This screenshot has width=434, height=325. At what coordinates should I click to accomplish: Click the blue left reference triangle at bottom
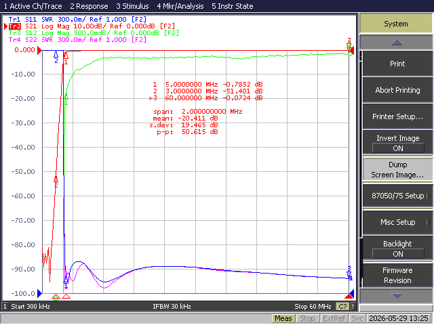point(39,293)
